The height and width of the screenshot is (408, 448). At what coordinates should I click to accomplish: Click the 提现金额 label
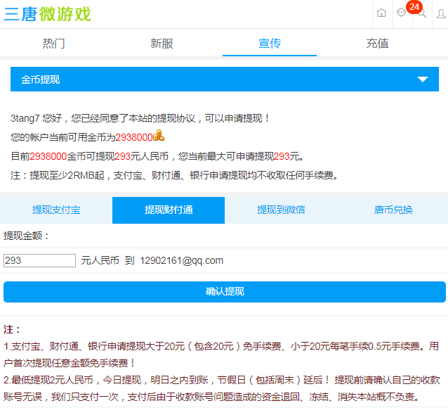point(26,236)
